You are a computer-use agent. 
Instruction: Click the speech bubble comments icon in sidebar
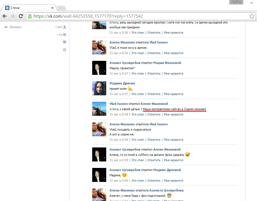coord(64,42)
